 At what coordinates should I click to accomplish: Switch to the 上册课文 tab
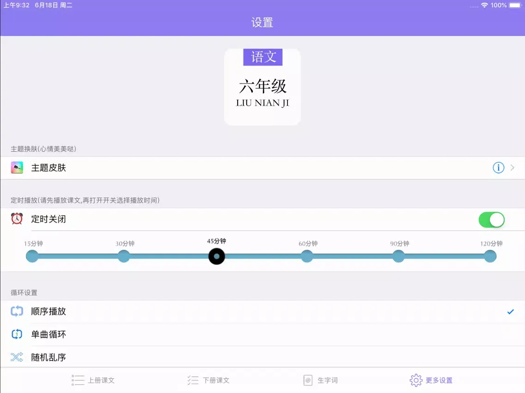click(93, 380)
